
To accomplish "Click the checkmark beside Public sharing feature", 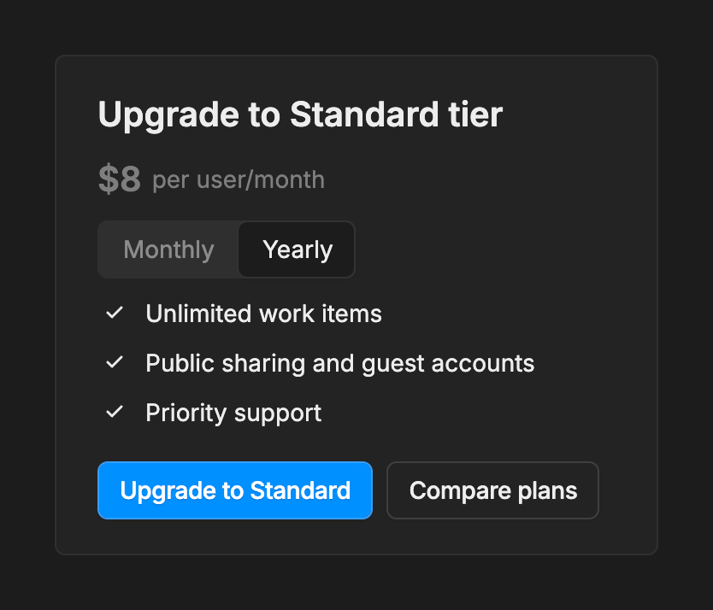I will [115, 363].
